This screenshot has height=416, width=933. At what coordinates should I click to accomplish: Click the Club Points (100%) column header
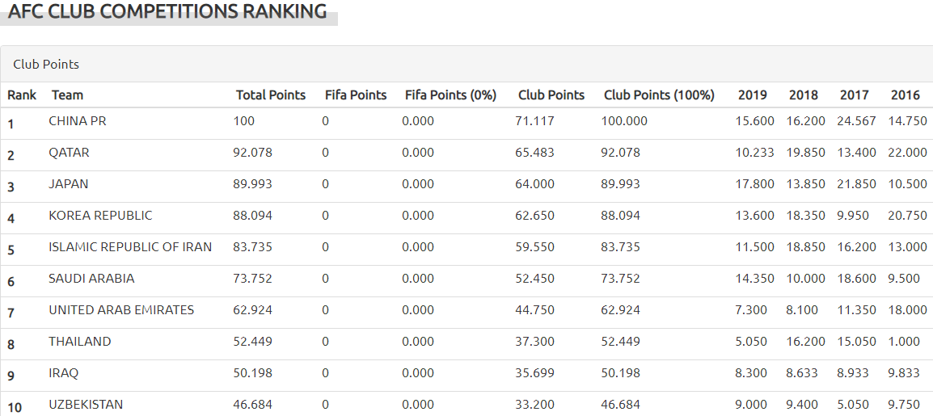[x=659, y=95]
